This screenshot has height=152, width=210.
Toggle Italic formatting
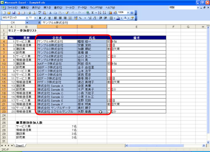click(x=45, y=18)
